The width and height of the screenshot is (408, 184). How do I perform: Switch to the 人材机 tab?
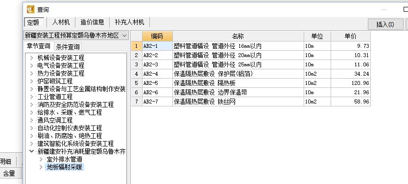61,22
